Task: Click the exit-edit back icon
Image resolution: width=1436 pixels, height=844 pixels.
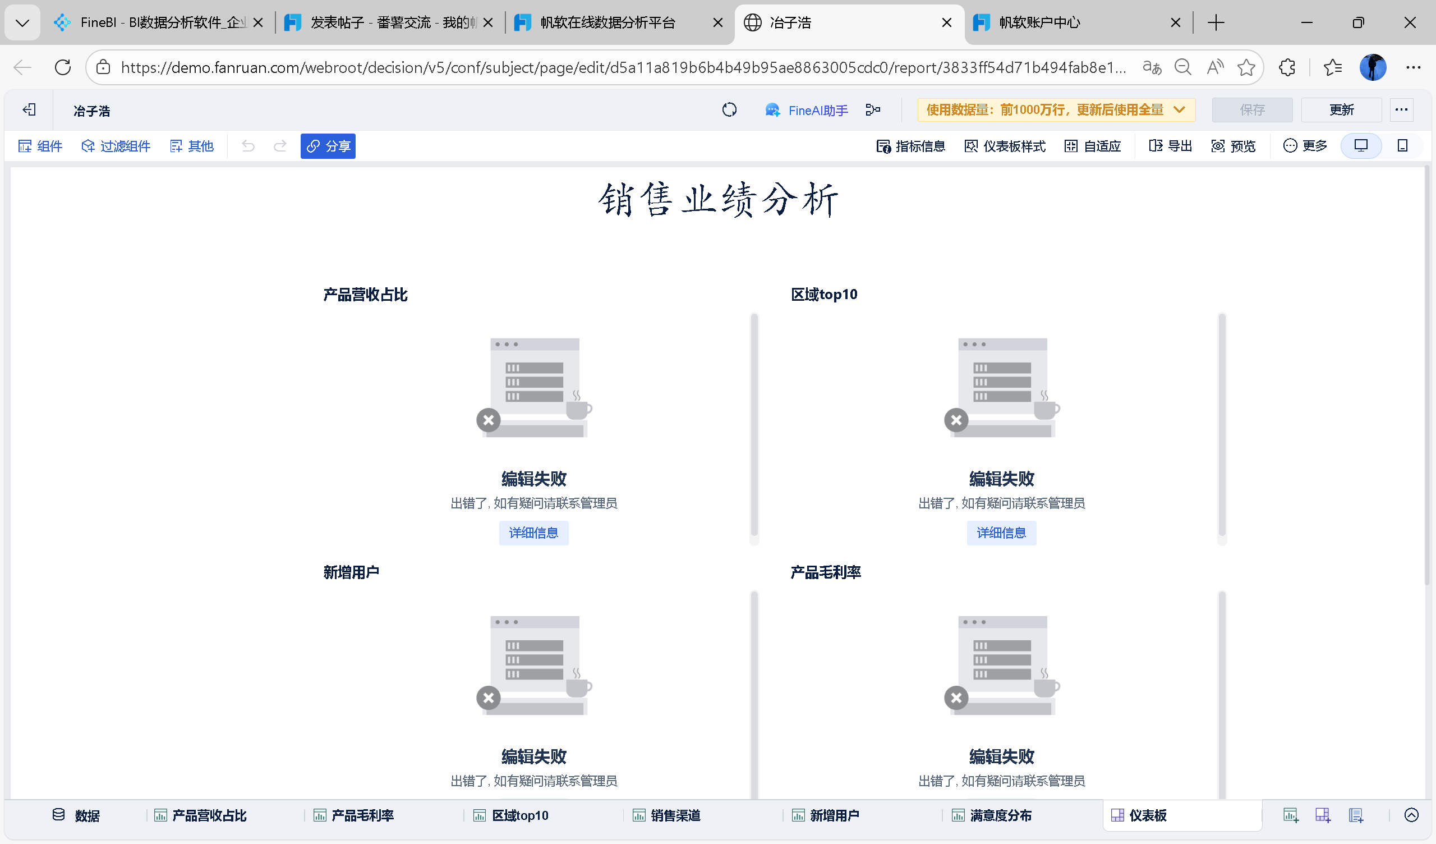Action: (x=29, y=109)
